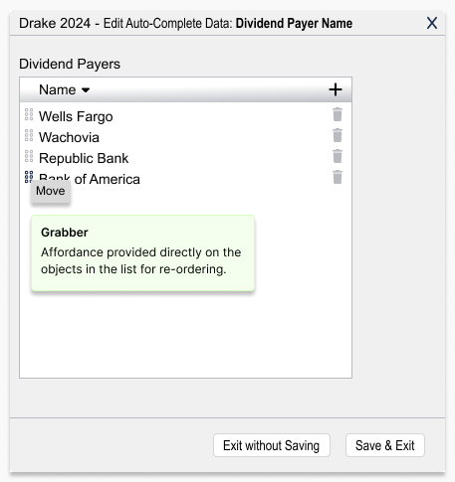Click the Name column header label

click(58, 89)
